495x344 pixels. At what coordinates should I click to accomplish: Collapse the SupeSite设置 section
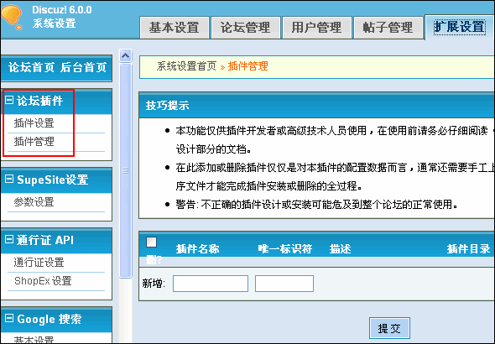point(9,179)
